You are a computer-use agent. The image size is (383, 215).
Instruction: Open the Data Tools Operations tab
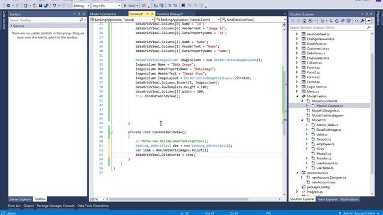pyautogui.click(x=93, y=205)
